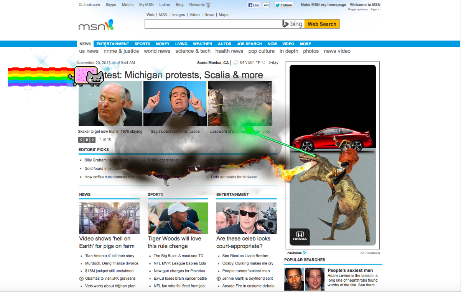Click the MSN butterfly logo
The width and height of the screenshot is (461, 292).
point(96,25)
